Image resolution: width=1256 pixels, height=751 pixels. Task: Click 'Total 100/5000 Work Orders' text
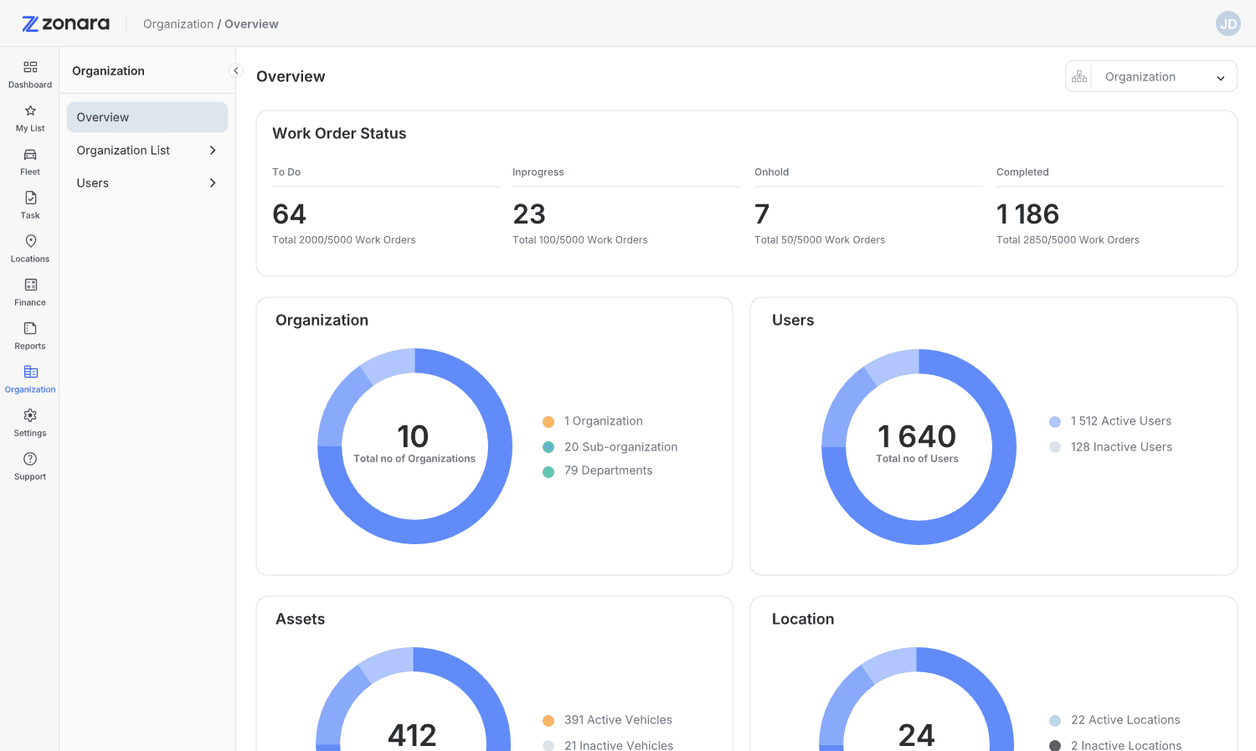580,240
